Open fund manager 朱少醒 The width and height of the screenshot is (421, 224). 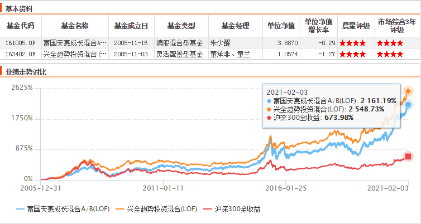click(221, 43)
